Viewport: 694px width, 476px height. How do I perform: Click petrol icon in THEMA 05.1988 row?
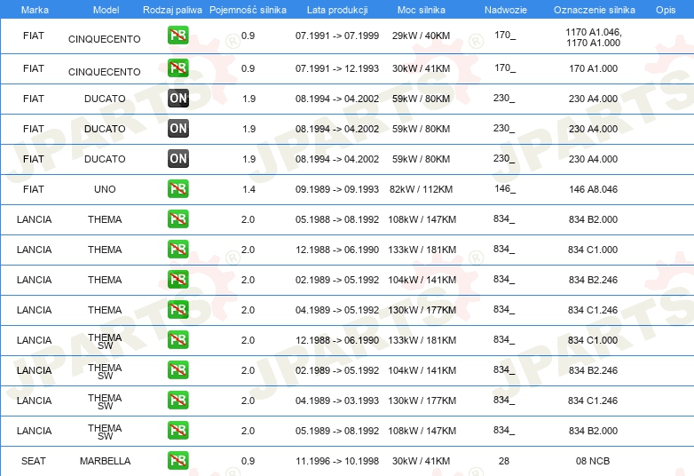tap(177, 219)
